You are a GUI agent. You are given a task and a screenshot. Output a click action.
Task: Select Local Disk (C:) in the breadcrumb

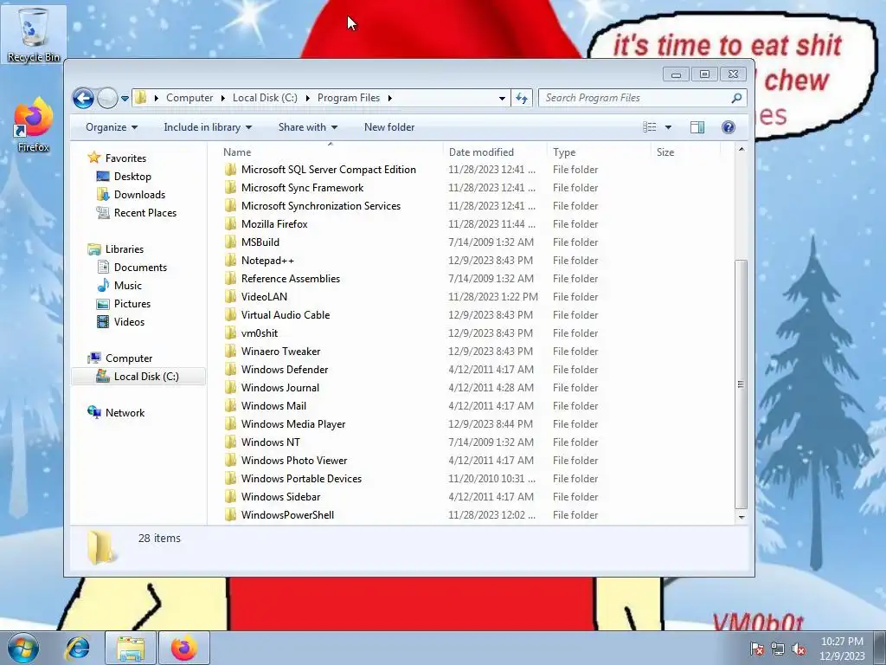coord(265,98)
